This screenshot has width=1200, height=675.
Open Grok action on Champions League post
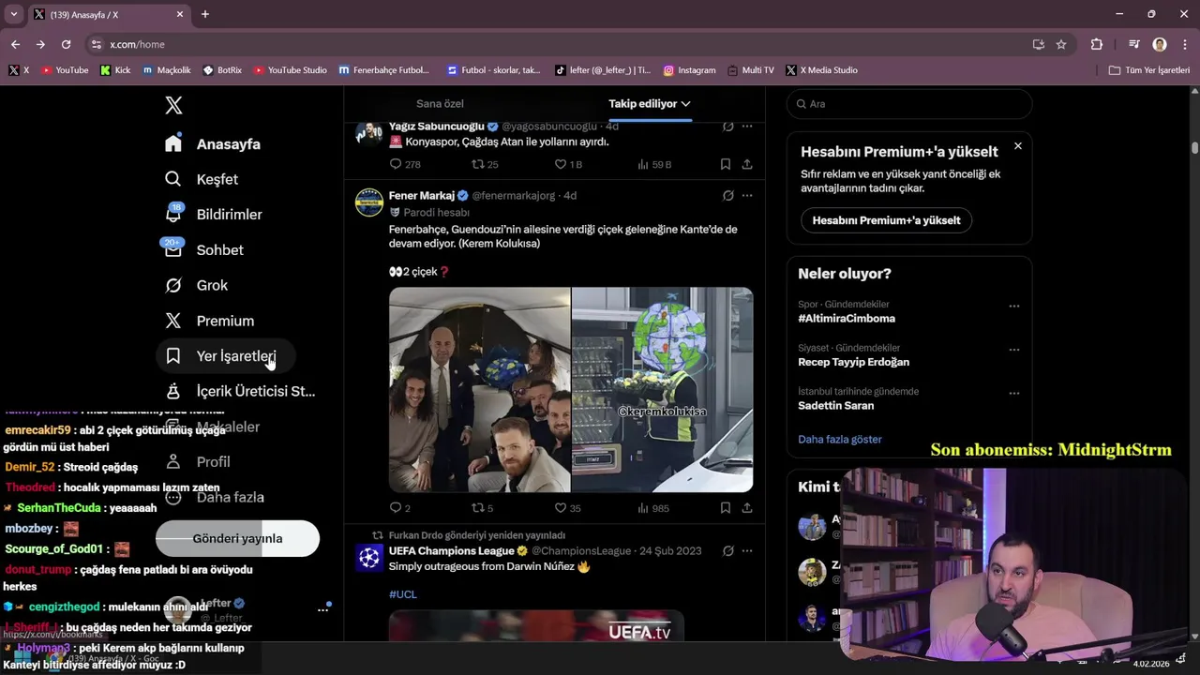[x=728, y=550]
